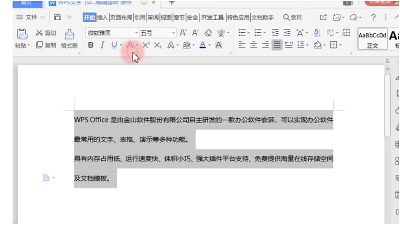
Task: Center align the text
Action: (x=254, y=45)
